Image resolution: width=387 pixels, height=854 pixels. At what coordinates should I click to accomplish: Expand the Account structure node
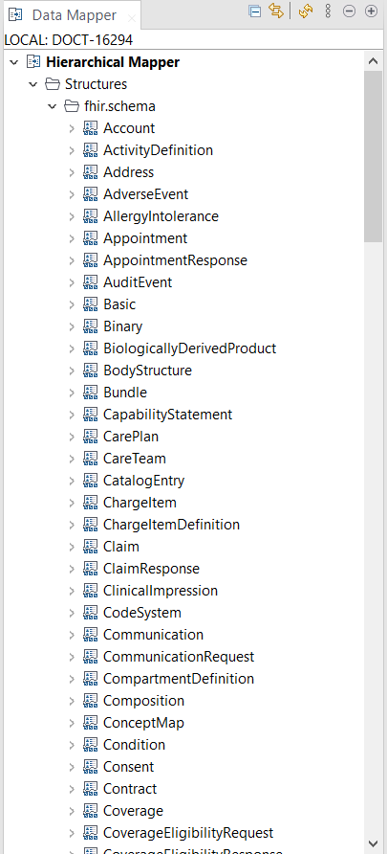(72, 128)
